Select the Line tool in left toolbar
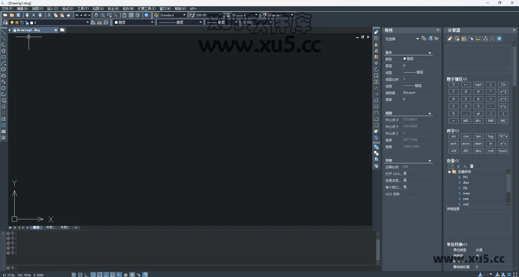 coord(3,32)
